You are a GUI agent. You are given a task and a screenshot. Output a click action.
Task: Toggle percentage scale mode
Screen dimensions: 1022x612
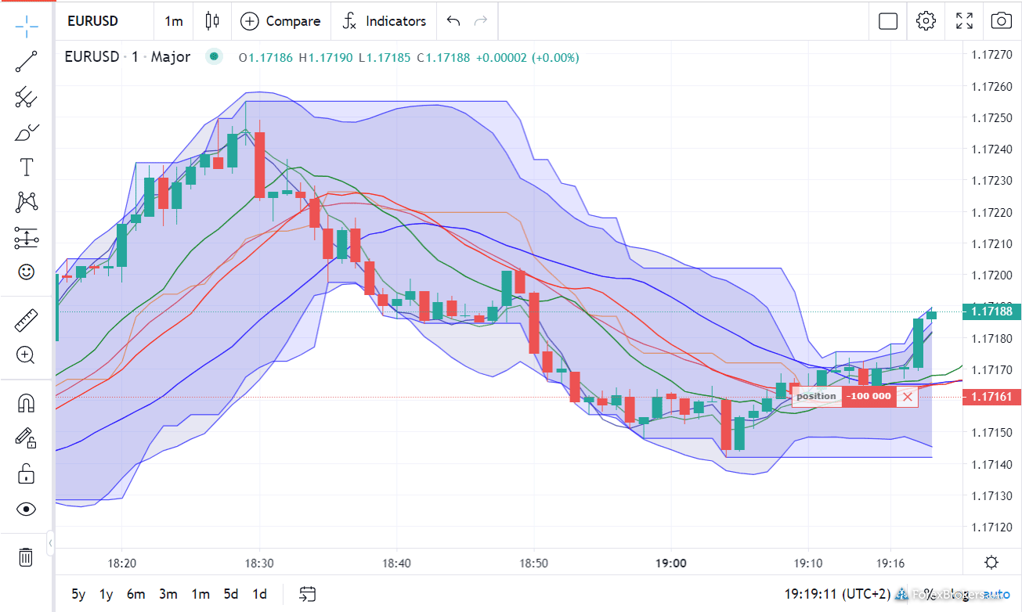[929, 594]
